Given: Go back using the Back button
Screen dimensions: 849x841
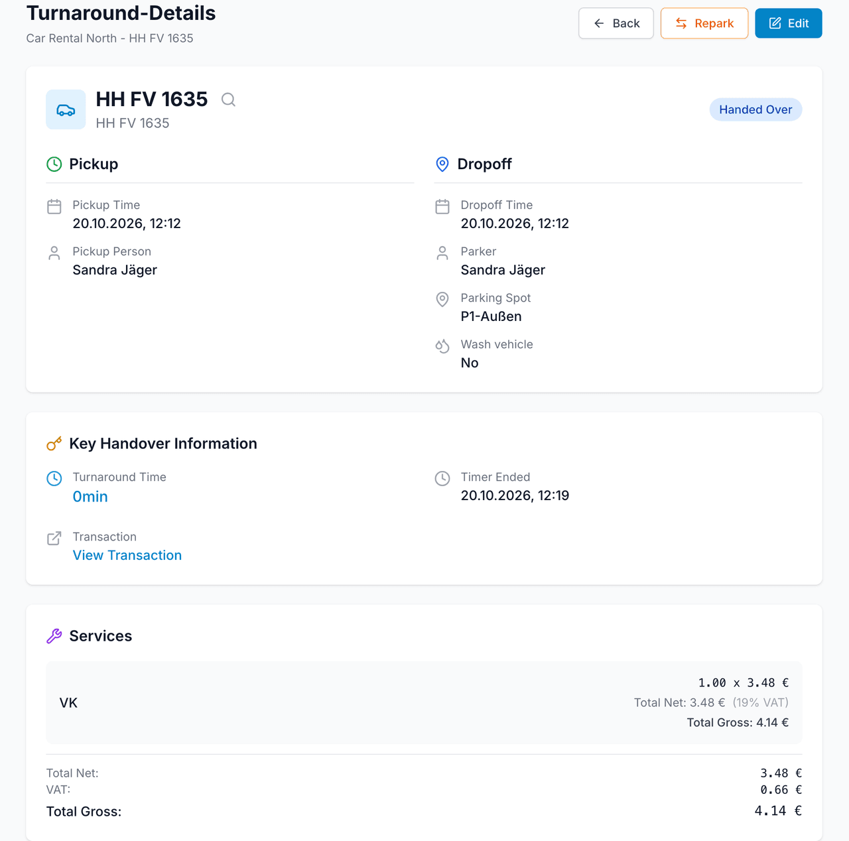Looking at the screenshot, I should pos(616,23).
